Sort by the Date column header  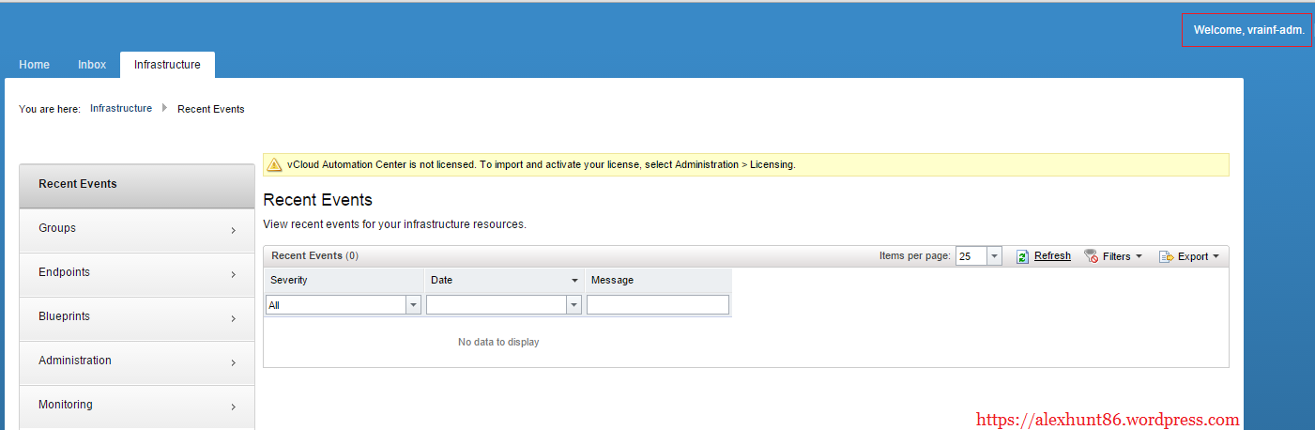[497, 280]
